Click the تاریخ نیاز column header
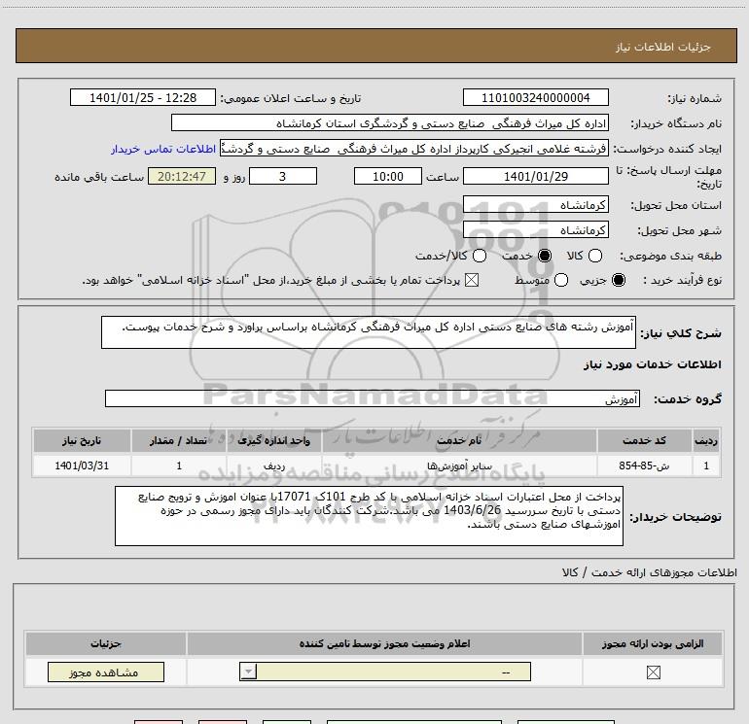749x724 pixels. (82, 440)
